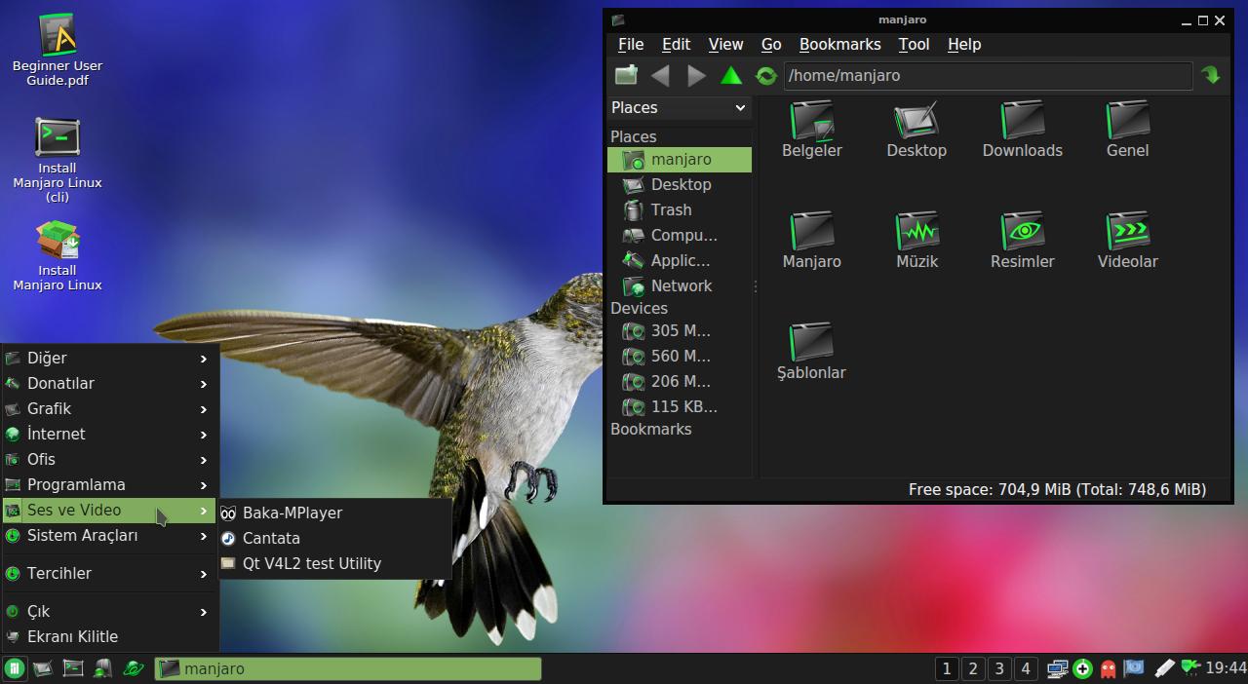Expand the Donatılar submenu
The width and height of the screenshot is (1248, 684).
(109, 383)
